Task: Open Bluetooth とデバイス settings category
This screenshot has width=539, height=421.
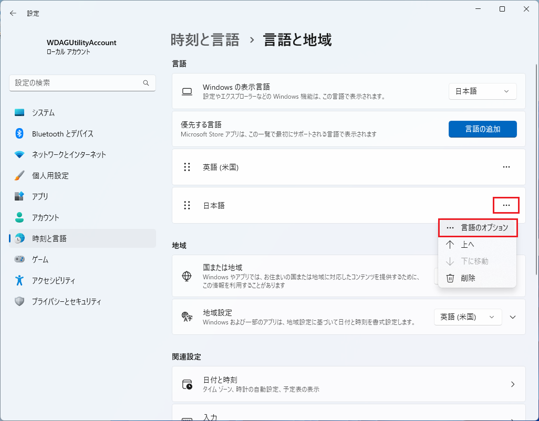Action: (x=82, y=133)
